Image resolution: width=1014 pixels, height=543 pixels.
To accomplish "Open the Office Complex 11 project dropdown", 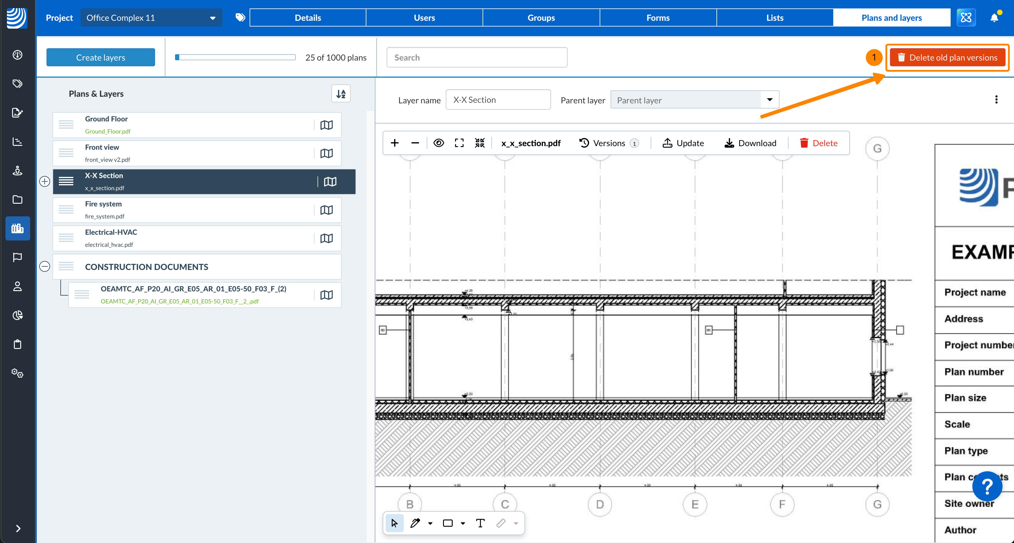I will coord(151,18).
